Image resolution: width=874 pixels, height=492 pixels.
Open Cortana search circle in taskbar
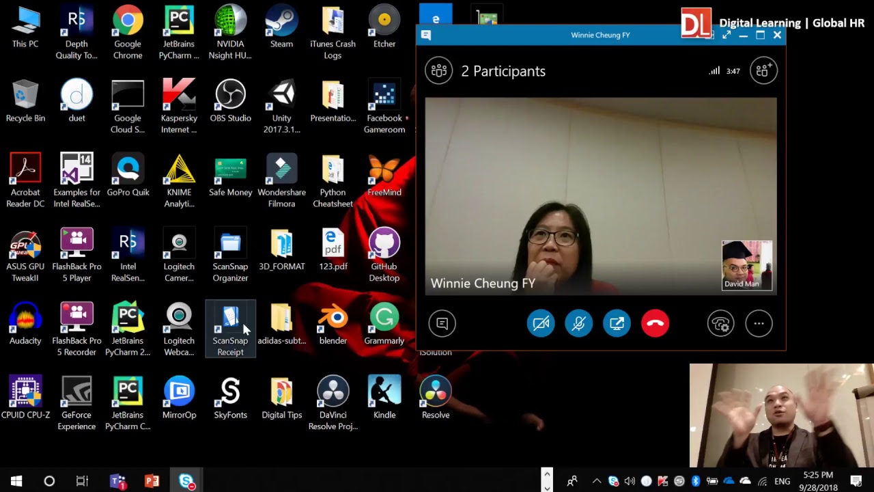coord(49,481)
